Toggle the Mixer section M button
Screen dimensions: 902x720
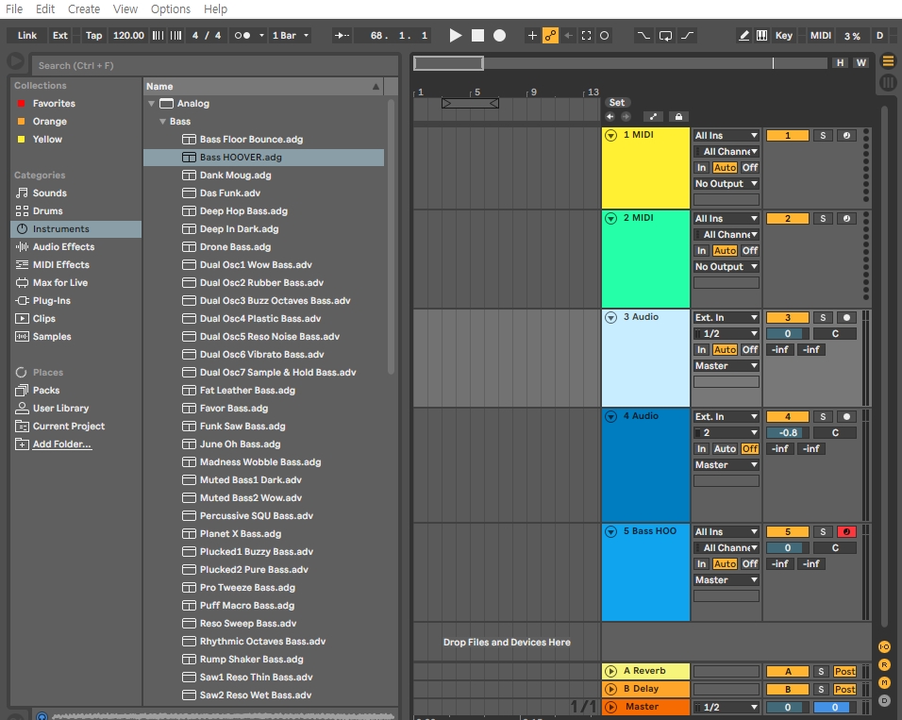[884, 682]
